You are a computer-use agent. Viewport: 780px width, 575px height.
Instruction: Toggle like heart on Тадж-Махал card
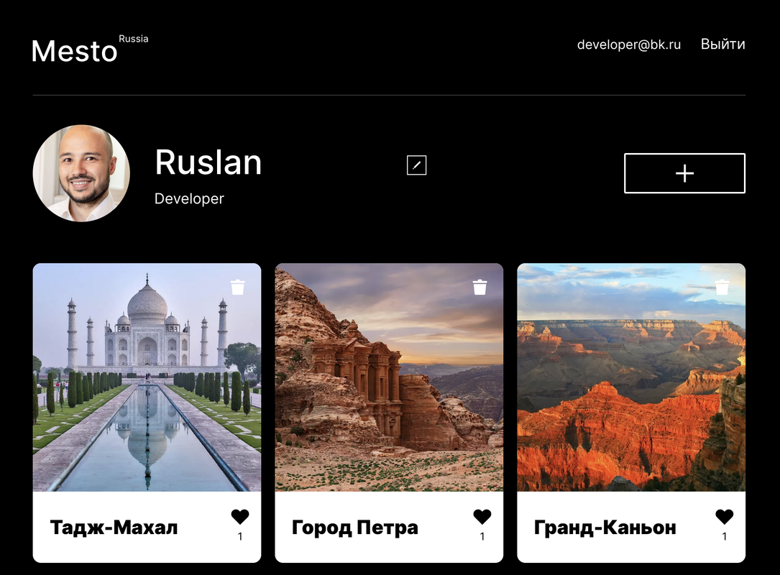240,517
